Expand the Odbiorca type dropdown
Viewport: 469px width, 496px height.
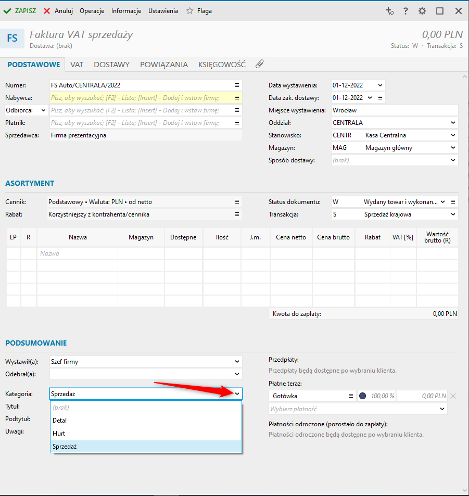click(x=43, y=110)
